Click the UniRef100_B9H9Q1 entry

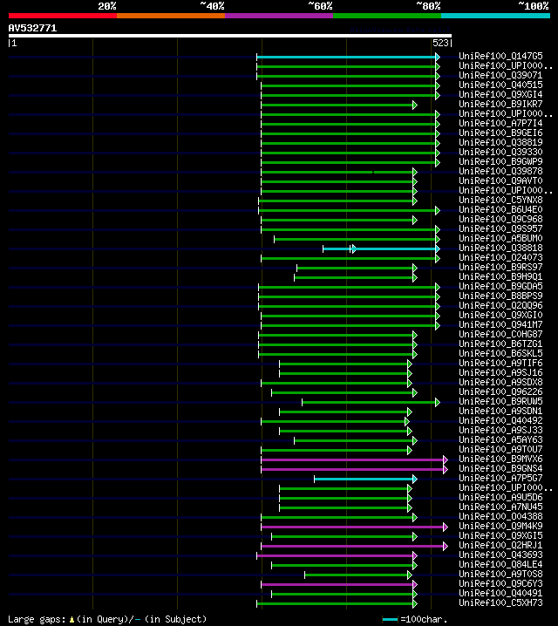click(x=500, y=276)
